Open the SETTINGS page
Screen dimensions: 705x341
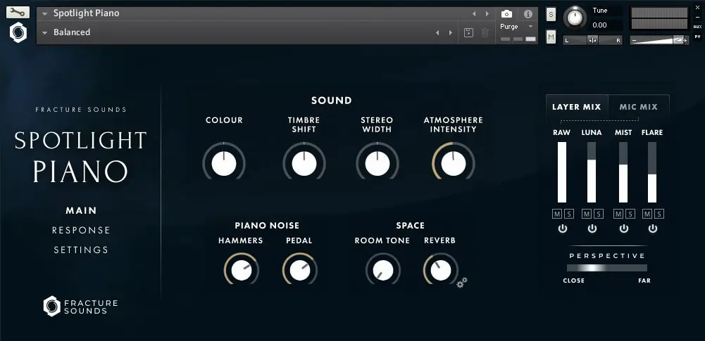pos(81,250)
